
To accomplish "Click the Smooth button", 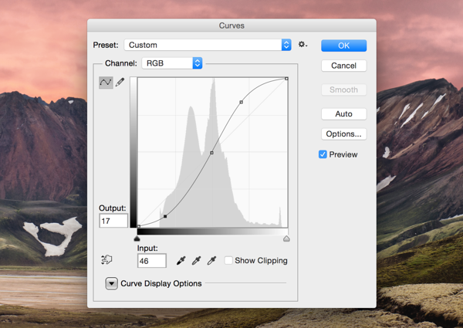I will 343,90.
